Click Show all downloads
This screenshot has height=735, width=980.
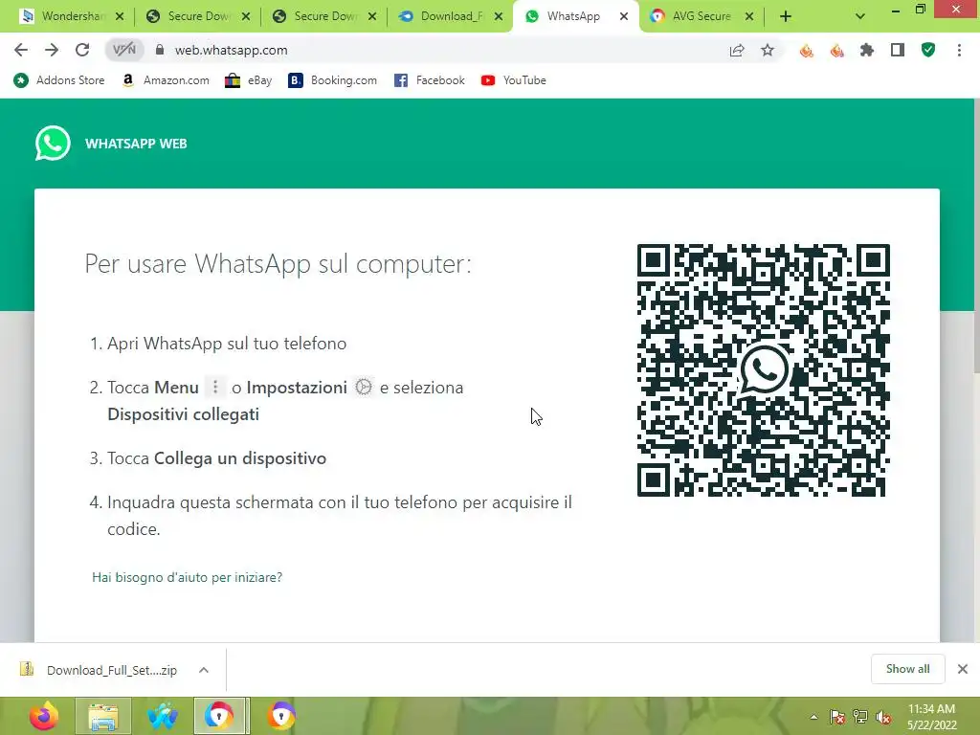click(907, 669)
